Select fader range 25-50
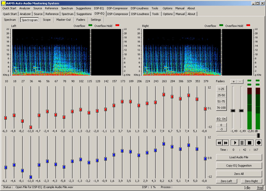 tap(221, 95)
